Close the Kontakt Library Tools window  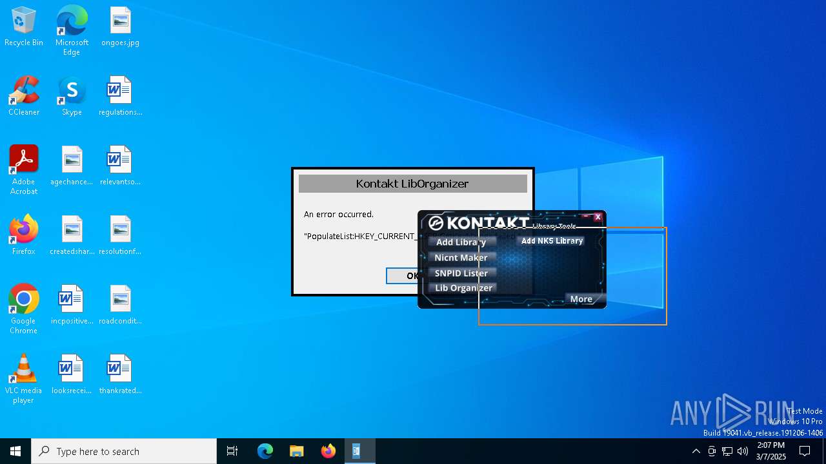[x=598, y=217]
